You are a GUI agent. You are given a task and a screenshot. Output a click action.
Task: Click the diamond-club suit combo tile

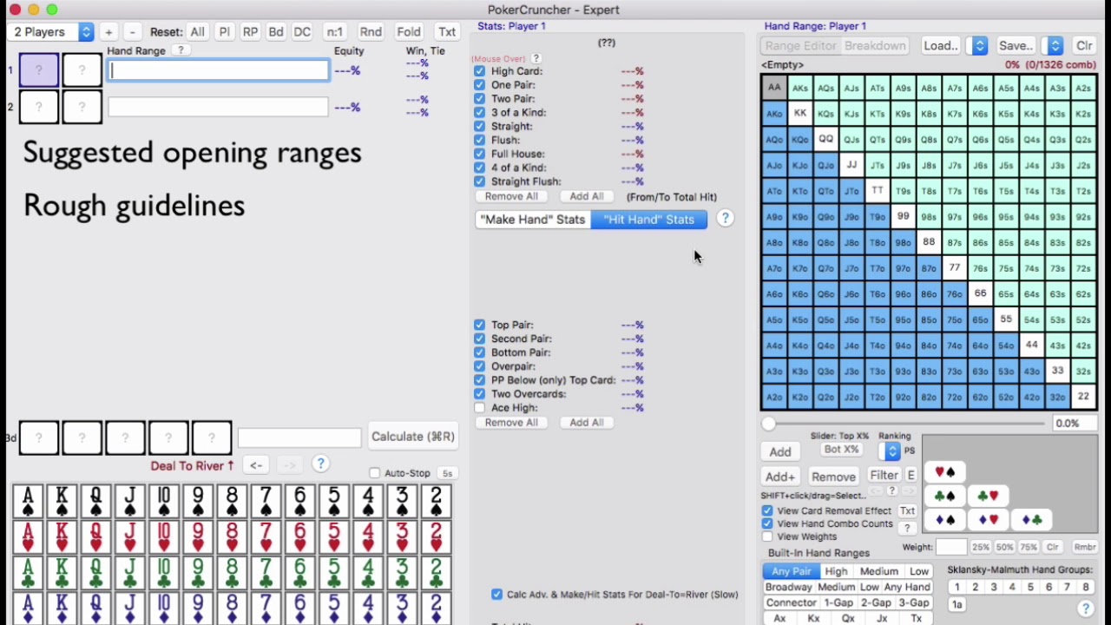[1031, 520]
